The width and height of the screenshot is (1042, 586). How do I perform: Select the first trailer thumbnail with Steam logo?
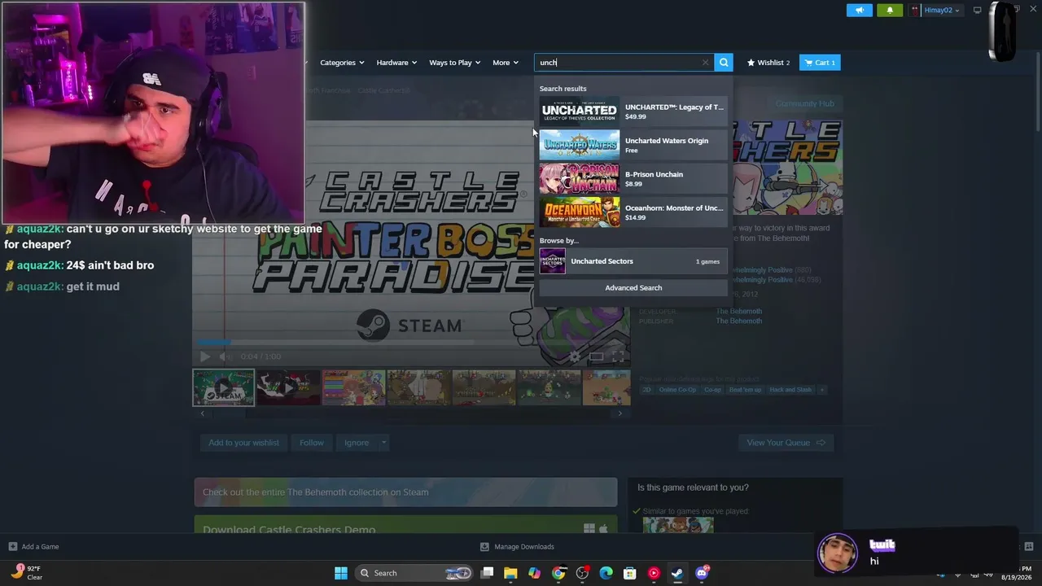coord(223,387)
